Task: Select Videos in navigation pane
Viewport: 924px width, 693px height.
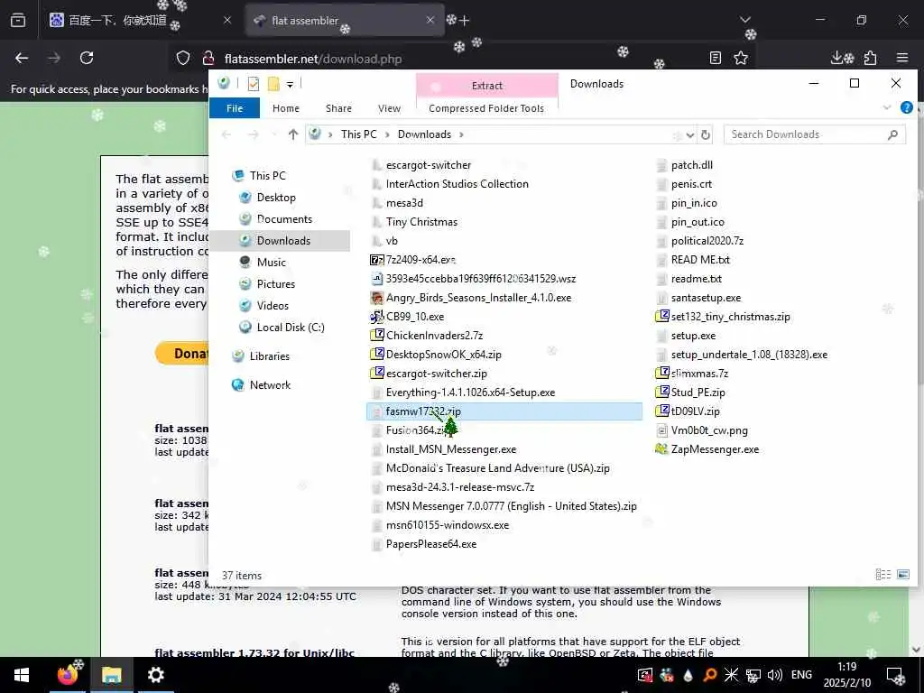Action: (273, 306)
